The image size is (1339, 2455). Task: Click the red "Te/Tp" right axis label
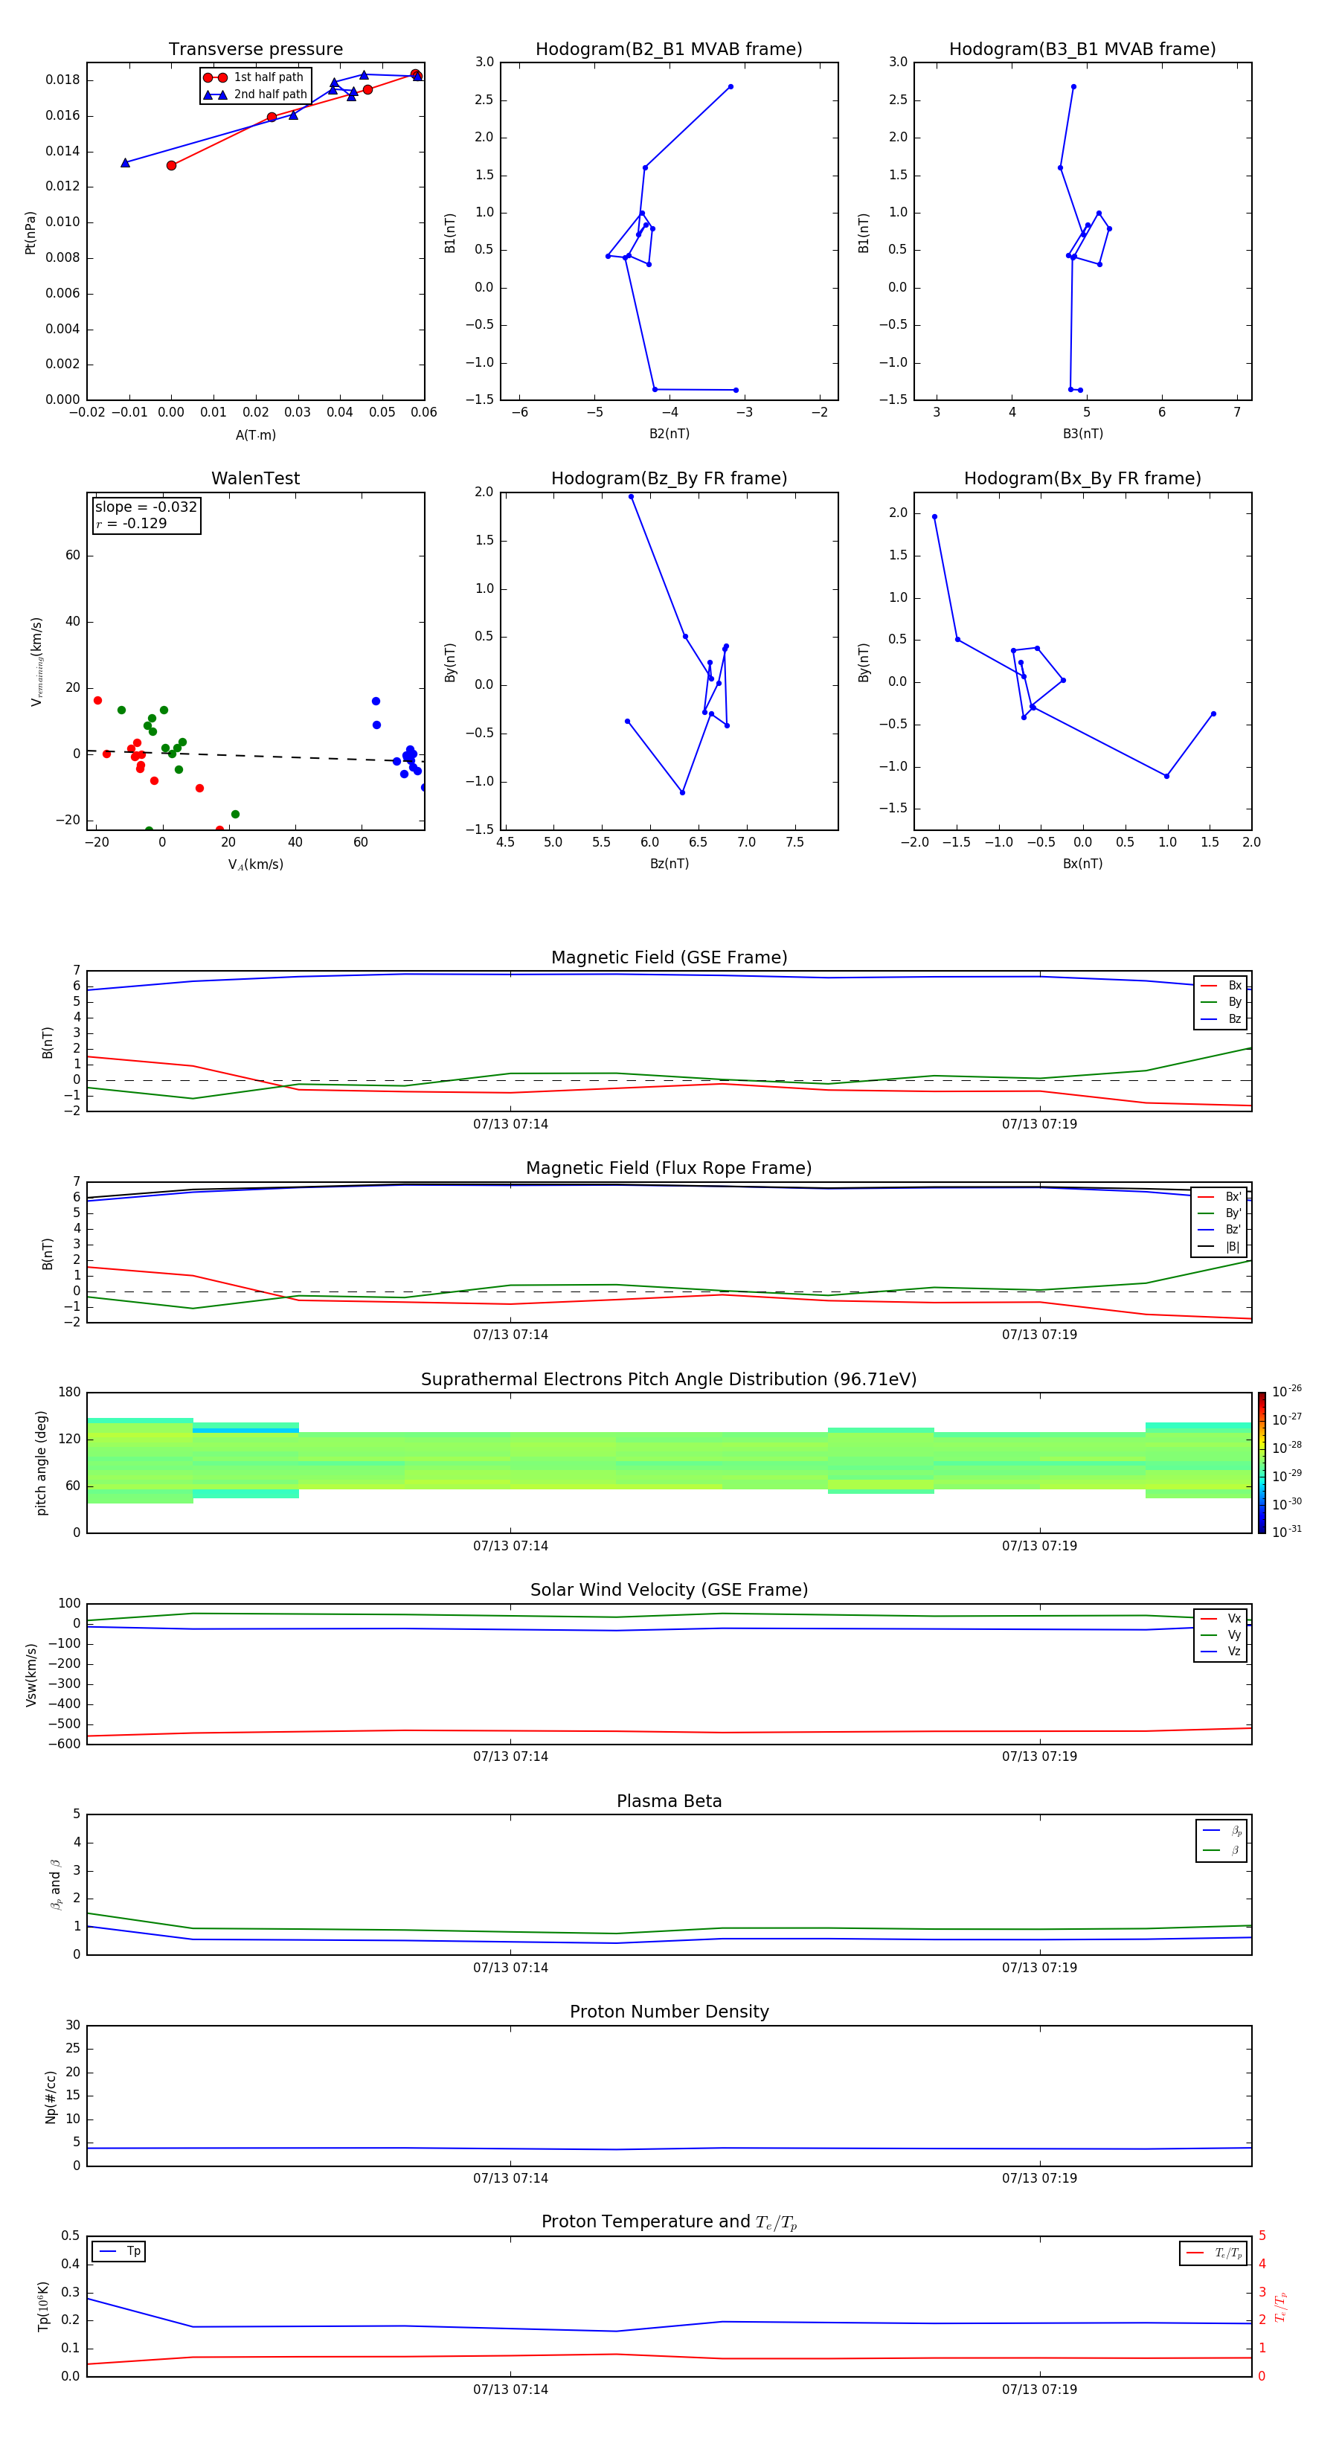pos(1282,2306)
